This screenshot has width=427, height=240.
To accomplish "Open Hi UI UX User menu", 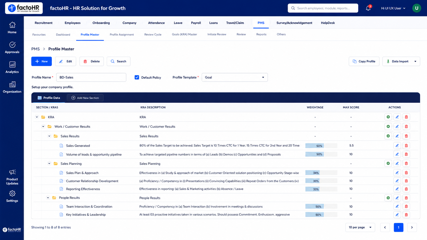I will (x=393, y=8).
